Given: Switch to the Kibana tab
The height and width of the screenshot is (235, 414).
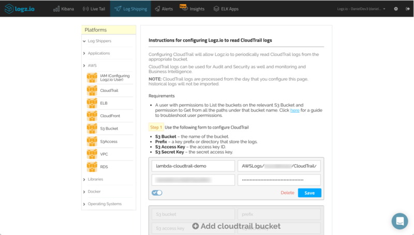Looking at the screenshot, I should (64, 9).
